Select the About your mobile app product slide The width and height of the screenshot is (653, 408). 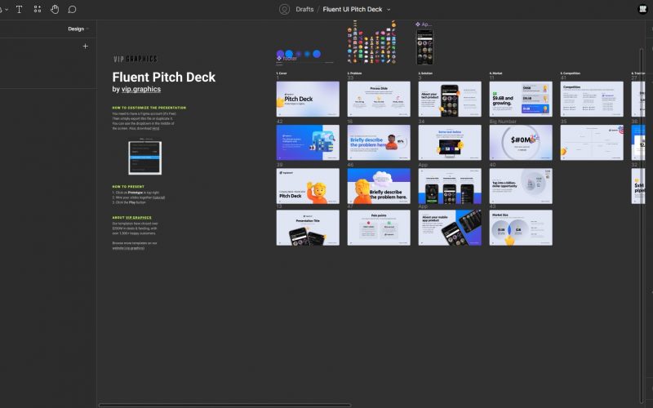click(x=450, y=228)
